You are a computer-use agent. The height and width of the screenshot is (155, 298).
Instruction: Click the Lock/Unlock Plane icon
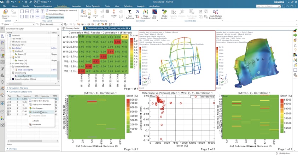click(x=47, y=14)
